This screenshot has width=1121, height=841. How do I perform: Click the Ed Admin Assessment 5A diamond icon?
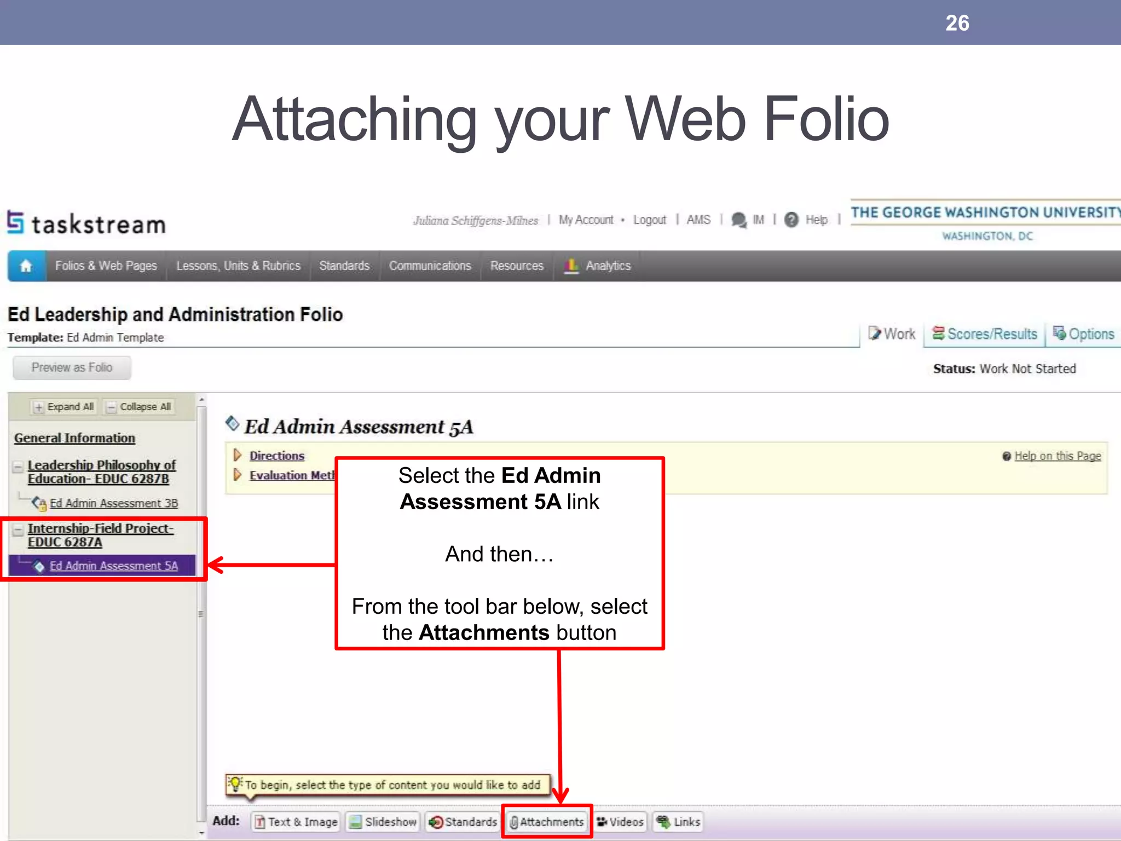[x=39, y=566]
